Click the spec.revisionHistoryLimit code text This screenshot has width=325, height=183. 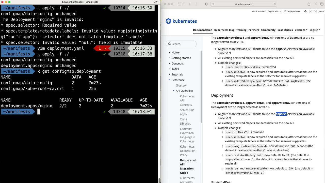pos(244,155)
